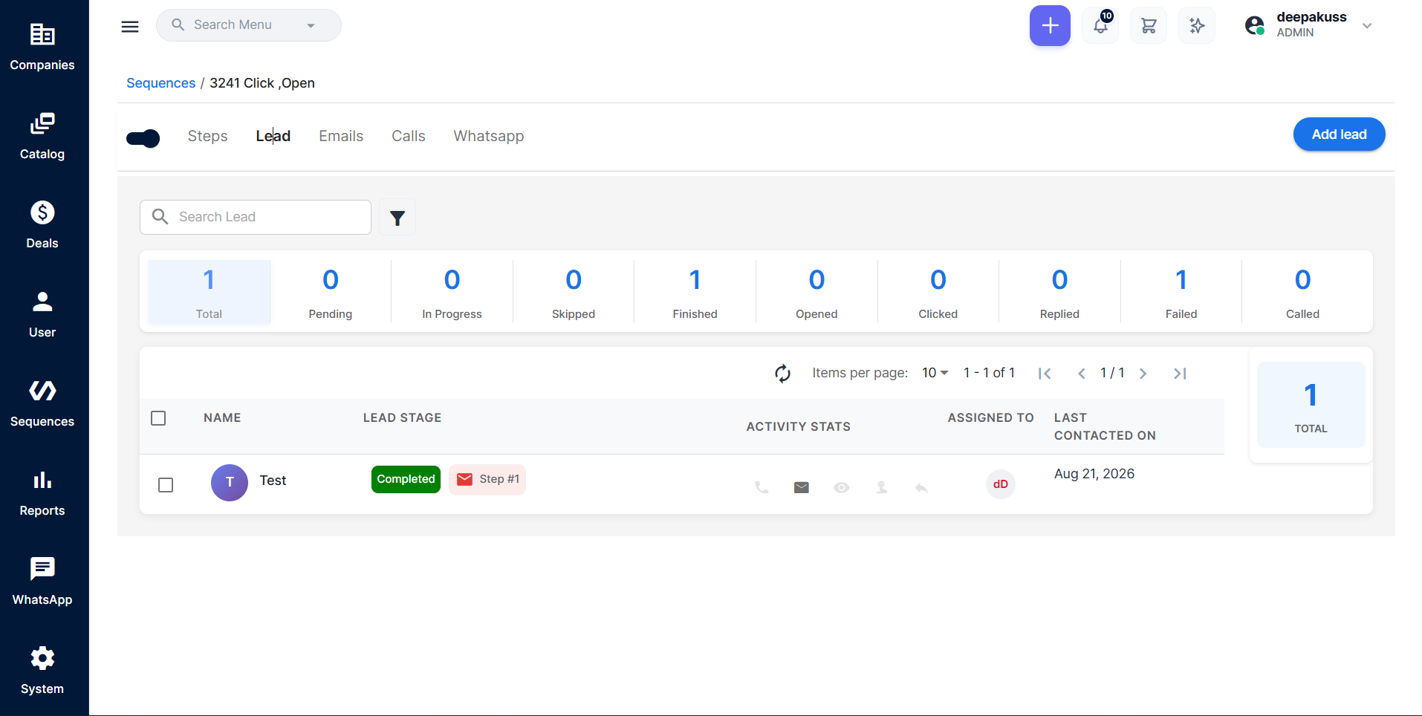Go to previous page of leads

pyautogui.click(x=1082, y=374)
